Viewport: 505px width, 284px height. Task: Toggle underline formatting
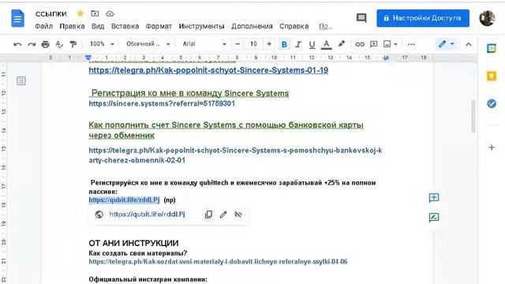312,44
